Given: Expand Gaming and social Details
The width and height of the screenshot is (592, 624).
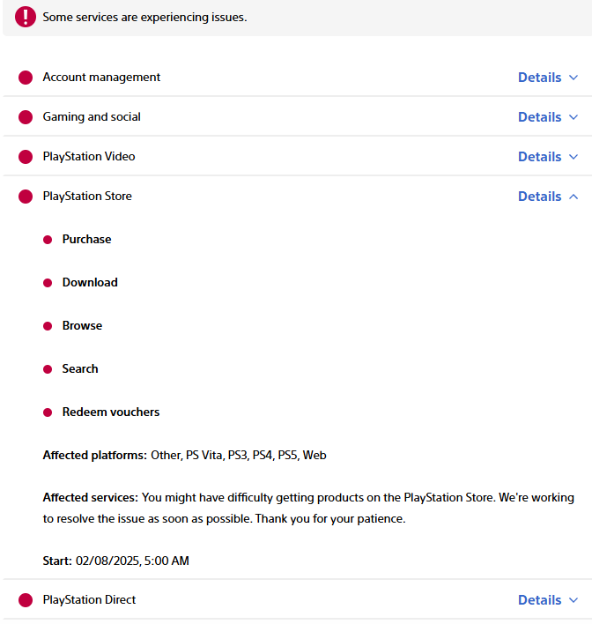Looking at the screenshot, I should pyautogui.click(x=548, y=117).
